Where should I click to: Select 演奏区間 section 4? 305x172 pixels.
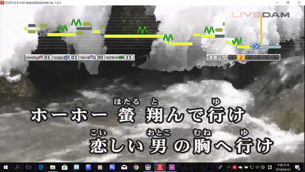(258, 57)
